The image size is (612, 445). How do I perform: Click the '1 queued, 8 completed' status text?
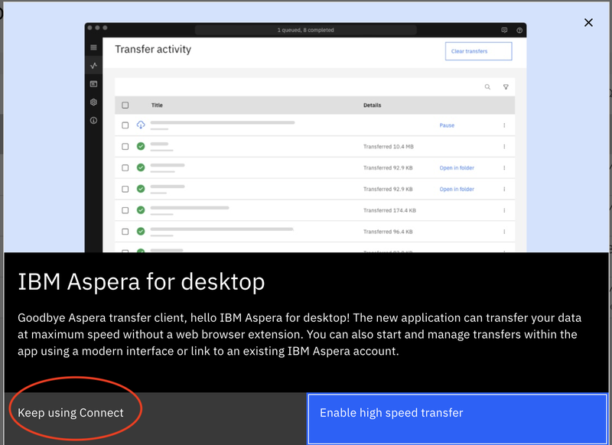(x=305, y=30)
